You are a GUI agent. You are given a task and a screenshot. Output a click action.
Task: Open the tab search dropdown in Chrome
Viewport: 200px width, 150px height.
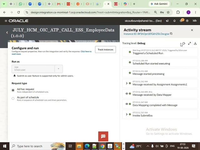tap(4, 4)
